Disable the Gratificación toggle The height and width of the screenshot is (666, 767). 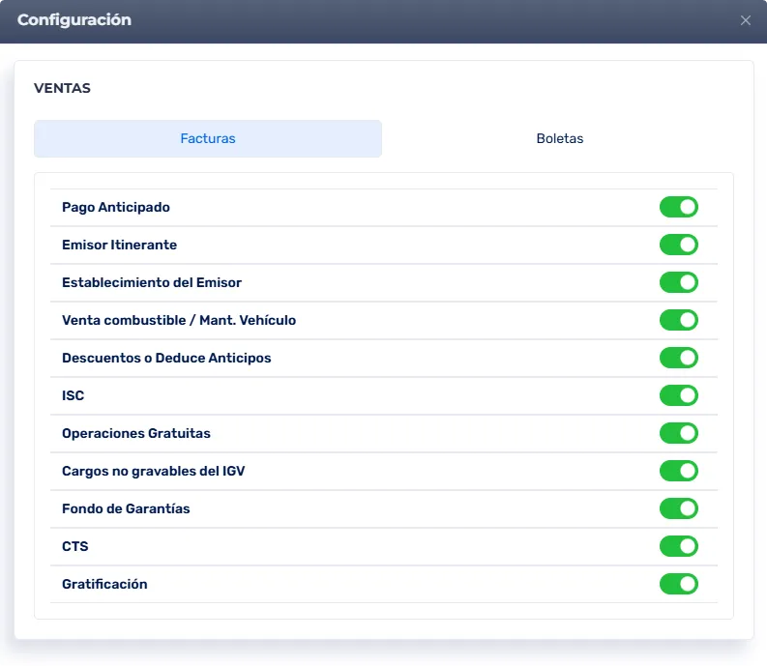[x=678, y=584]
